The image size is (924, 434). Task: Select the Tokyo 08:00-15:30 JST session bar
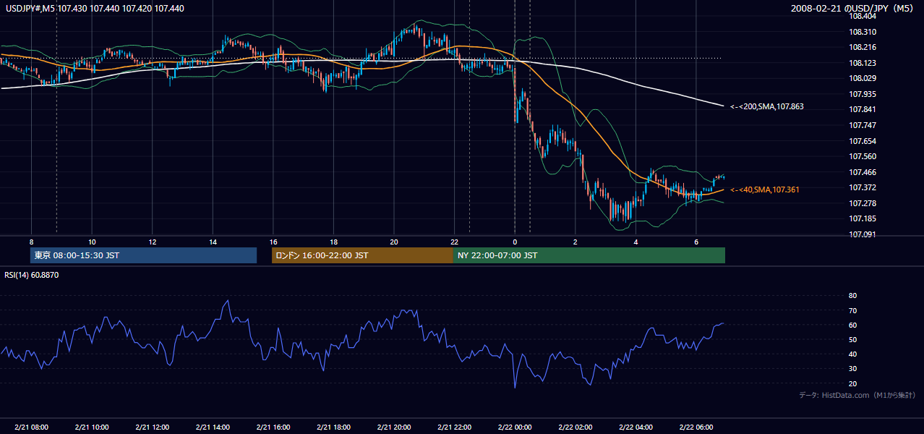coord(143,255)
